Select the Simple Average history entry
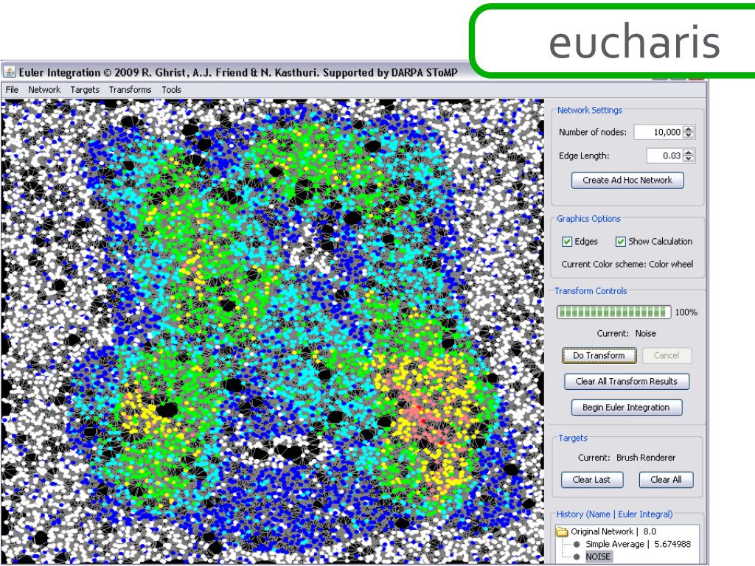Image resolution: width=755 pixels, height=566 pixels. point(638,544)
